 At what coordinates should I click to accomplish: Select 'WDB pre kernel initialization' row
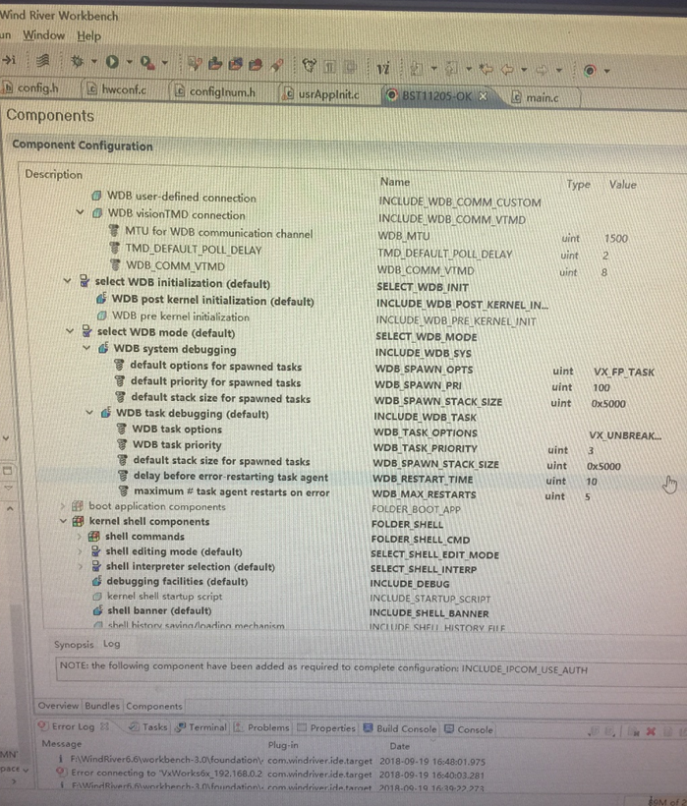pyautogui.click(x=181, y=317)
